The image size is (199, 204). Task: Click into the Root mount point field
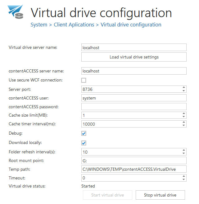pos(134,160)
